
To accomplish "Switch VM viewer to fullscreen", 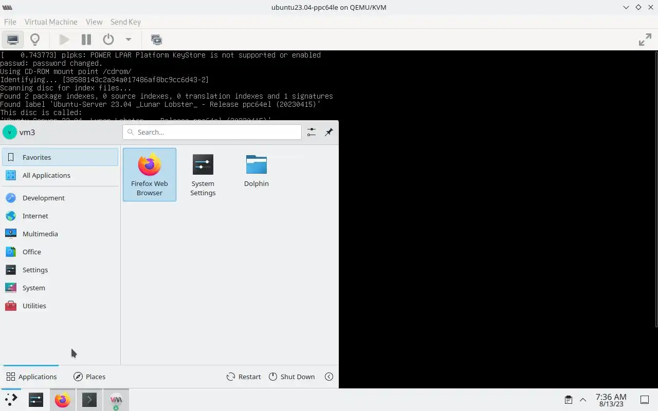I will tap(645, 40).
